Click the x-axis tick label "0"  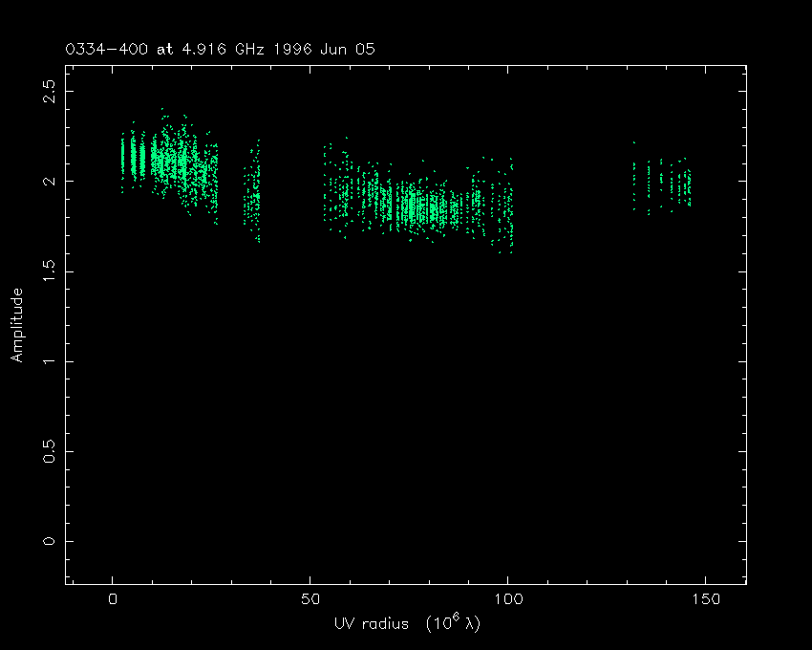[x=113, y=600]
